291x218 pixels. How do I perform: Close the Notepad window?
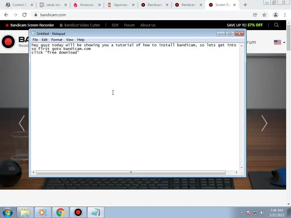(x=239, y=33)
